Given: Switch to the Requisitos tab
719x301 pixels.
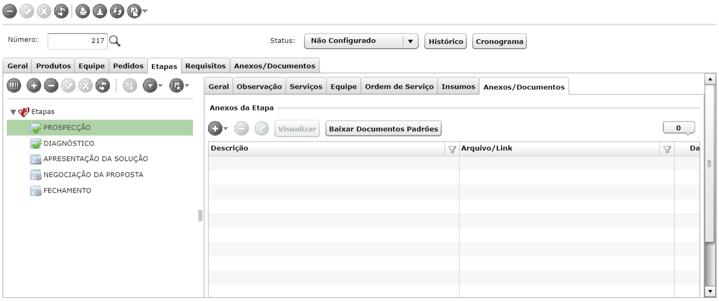Looking at the screenshot, I should coord(206,66).
